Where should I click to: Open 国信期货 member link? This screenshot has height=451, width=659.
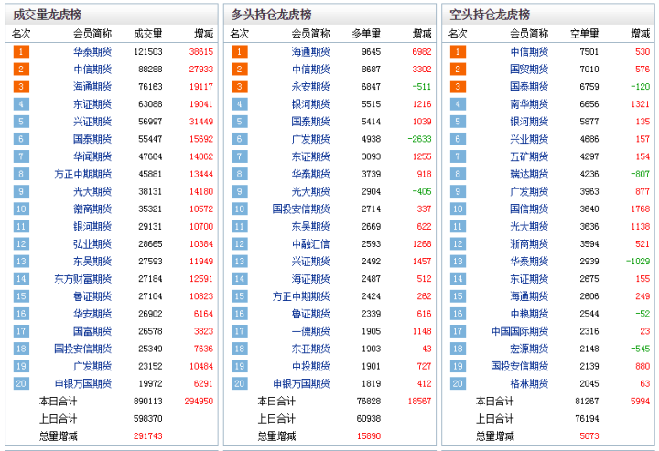[529, 209]
